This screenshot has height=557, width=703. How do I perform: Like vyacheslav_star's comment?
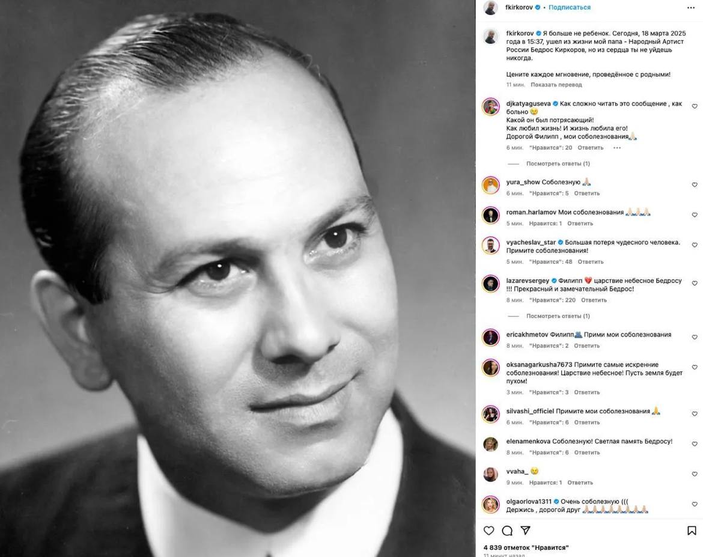pyautogui.click(x=695, y=245)
